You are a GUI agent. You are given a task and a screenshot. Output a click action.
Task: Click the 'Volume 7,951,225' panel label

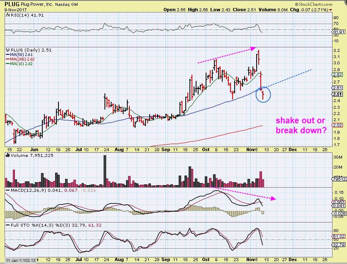(x=32, y=155)
